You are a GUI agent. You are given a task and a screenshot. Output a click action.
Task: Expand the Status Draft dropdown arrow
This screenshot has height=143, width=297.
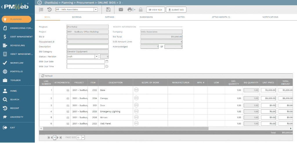pyautogui.click(x=97, y=57)
